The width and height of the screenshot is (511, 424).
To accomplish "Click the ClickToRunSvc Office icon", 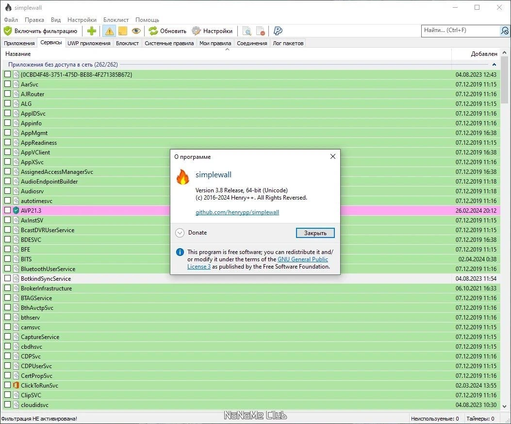I will pyautogui.click(x=16, y=385).
